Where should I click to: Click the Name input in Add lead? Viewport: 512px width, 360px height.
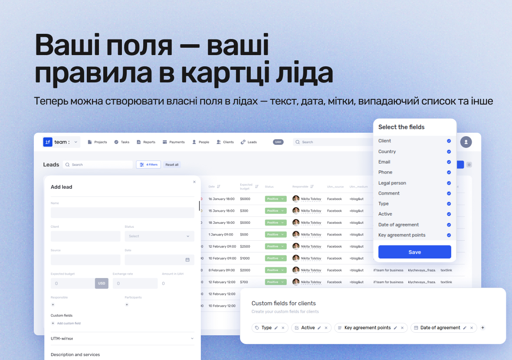tap(122, 213)
